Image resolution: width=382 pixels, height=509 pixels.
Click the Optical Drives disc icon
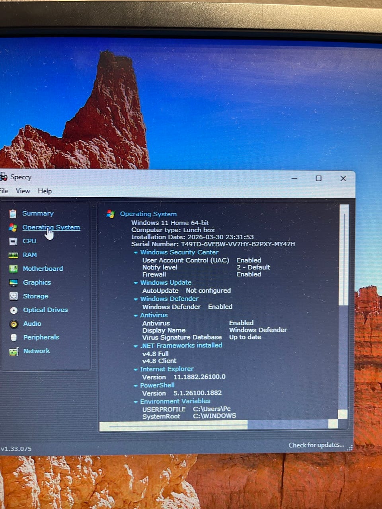[14, 310]
